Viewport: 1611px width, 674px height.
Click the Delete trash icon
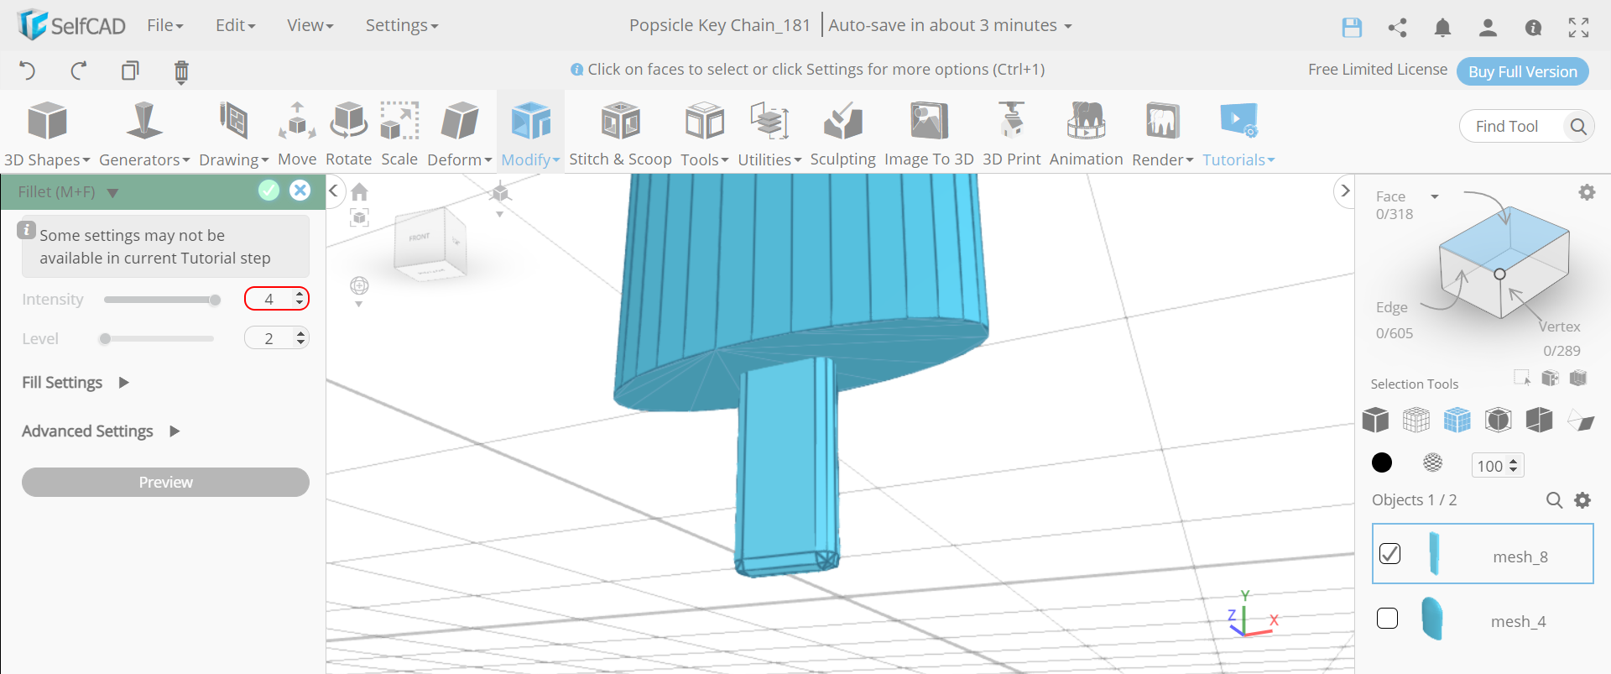[x=181, y=71]
